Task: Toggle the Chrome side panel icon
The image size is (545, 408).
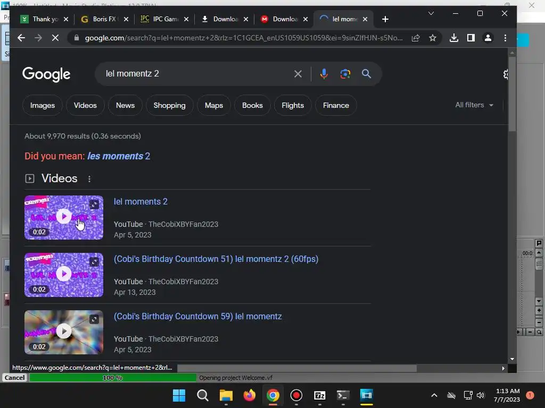Action: click(471, 38)
